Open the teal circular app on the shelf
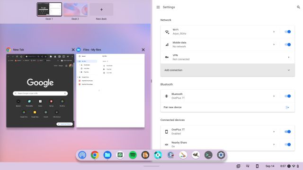The height and width of the screenshot is (170, 303). coord(158,155)
